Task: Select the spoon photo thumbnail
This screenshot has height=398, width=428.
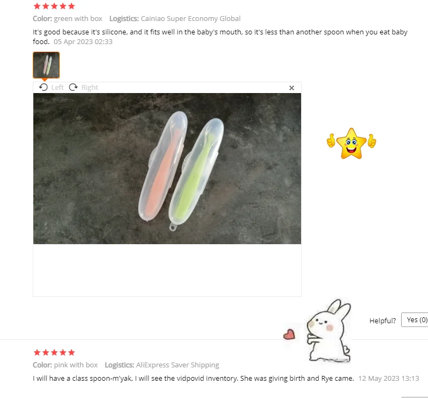Action: (x=46, y=65)
